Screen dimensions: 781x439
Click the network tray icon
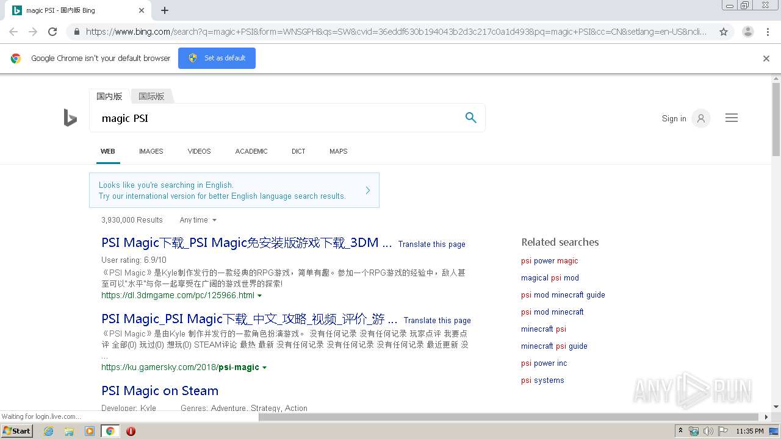[x=694, y=431]
